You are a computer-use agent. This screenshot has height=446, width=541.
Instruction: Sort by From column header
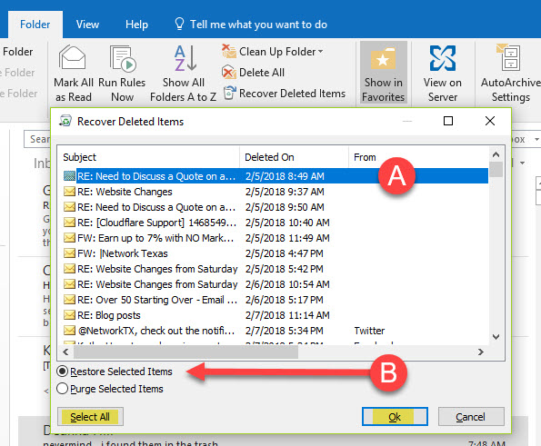418,157
